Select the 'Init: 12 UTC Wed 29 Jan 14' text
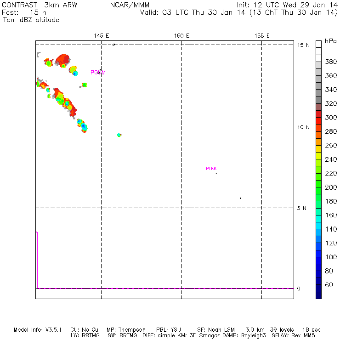This screenshot has height=340, width=340. coord(287,5)
